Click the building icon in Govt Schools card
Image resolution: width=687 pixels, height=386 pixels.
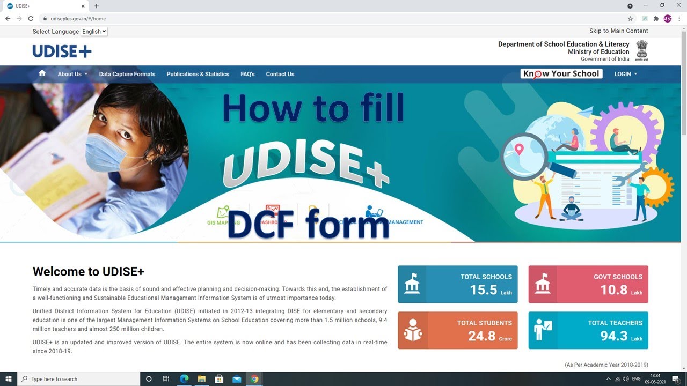click(543, 284)
